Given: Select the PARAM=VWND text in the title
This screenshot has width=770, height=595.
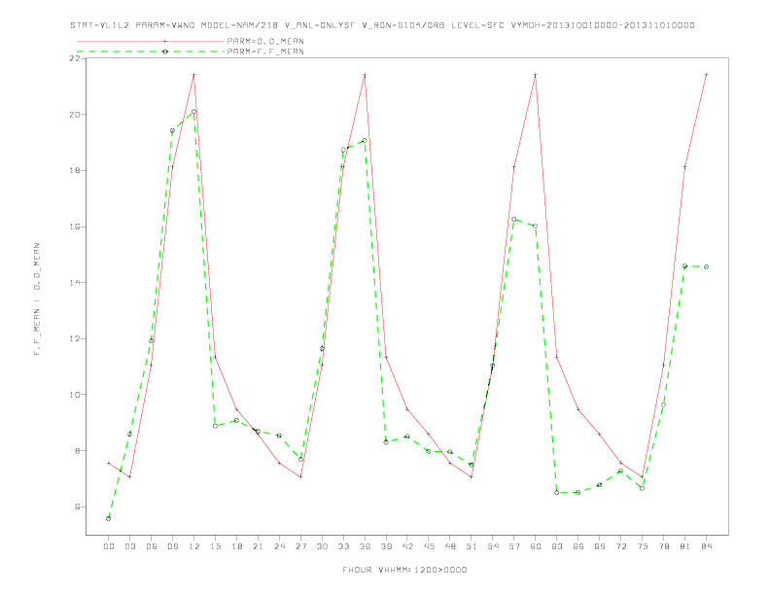Looking at the screenshot, I should 165,25.
